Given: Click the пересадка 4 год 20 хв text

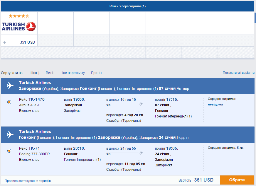Looking at the screenshot, I should (x=124, y=115).
